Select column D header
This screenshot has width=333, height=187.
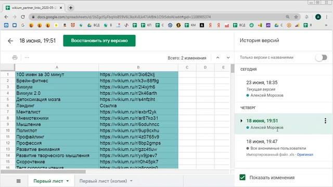[205, 68]
